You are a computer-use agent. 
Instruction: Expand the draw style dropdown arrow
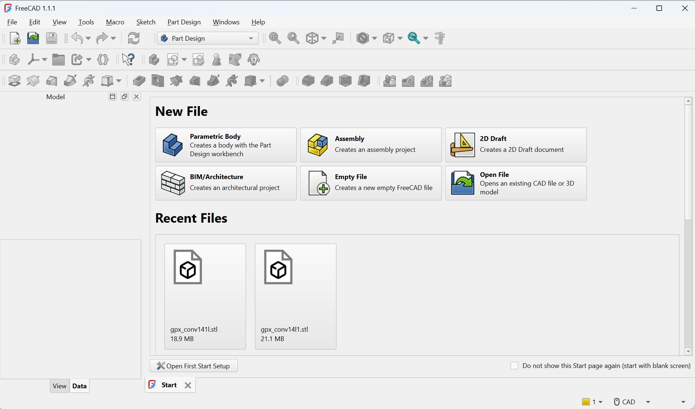[374, 38]
